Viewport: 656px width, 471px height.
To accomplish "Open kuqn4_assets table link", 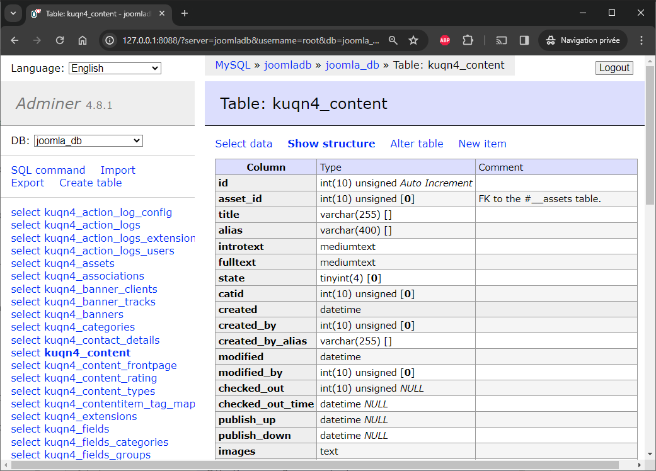I will [x=79, y=264].
